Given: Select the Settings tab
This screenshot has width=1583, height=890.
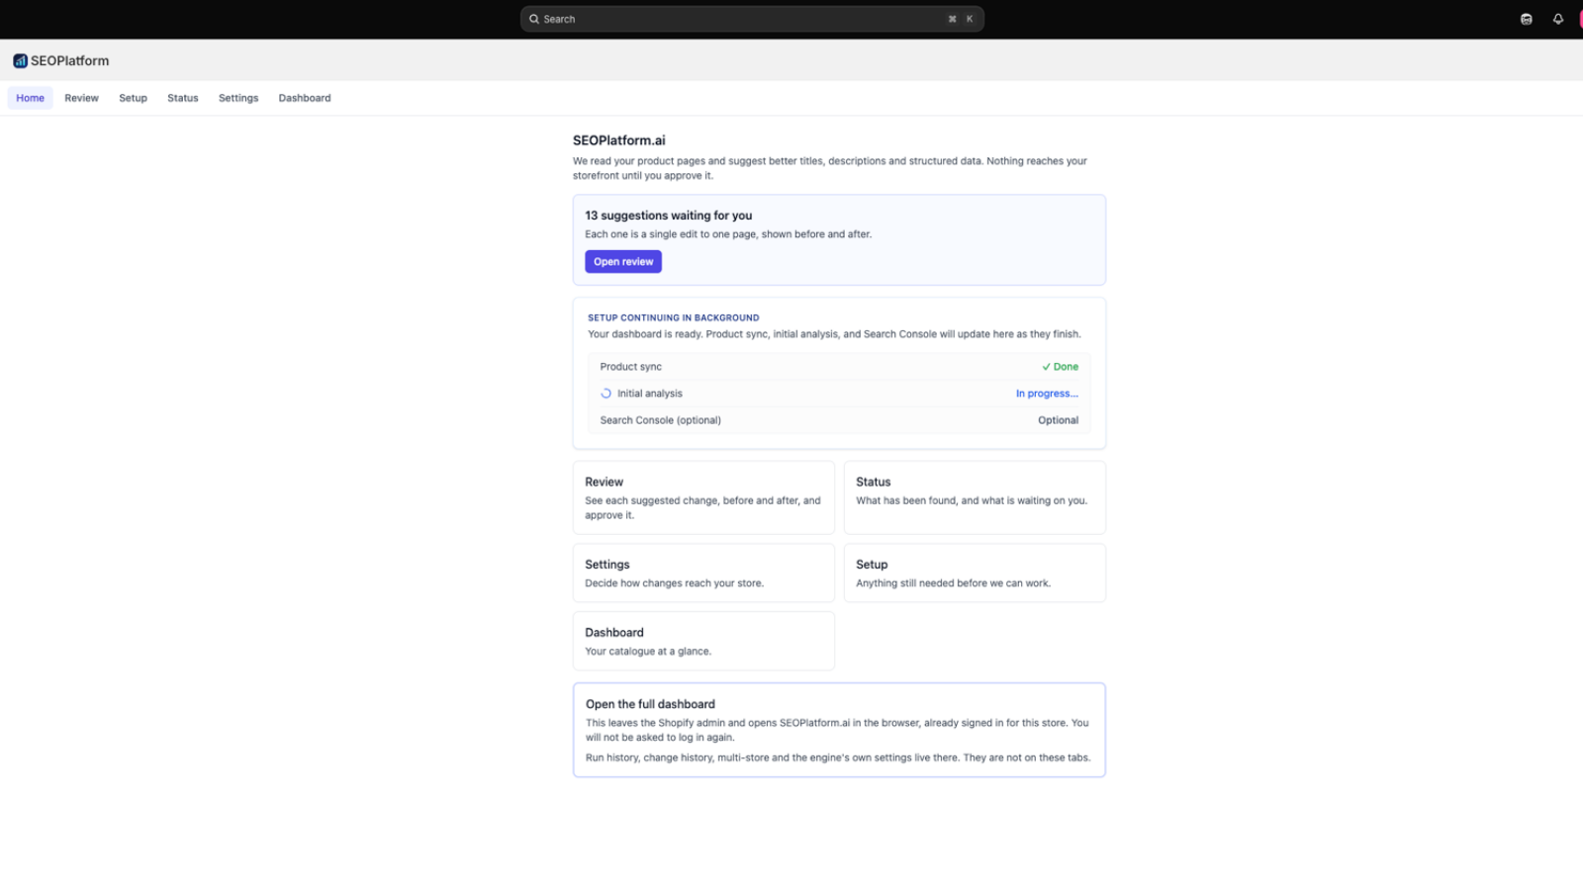Looking at the screenshot, I should (238, 98).
